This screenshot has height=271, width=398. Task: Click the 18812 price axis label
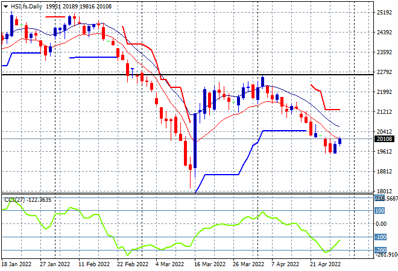(x=384, y=172)
